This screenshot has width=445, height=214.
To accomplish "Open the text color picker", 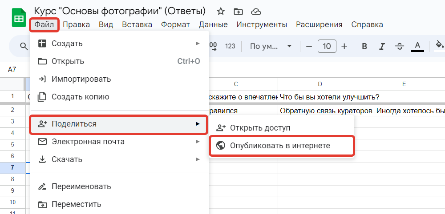I will (417, 46).
